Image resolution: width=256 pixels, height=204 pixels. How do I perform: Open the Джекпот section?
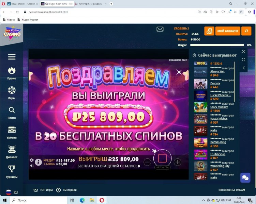click(12, 152)
